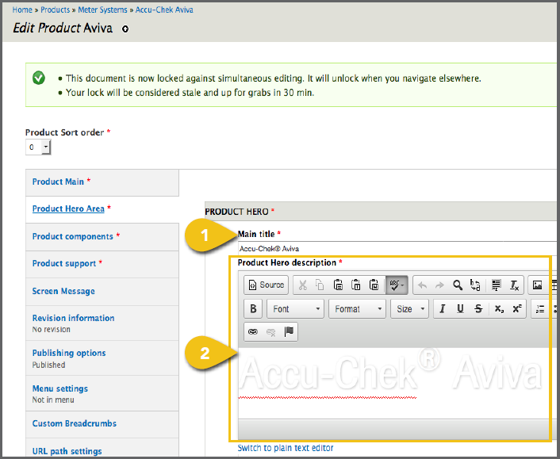Open the Format dropdown
The width and height of the screenshot is (560, 459).
click(x=357, y=308)
